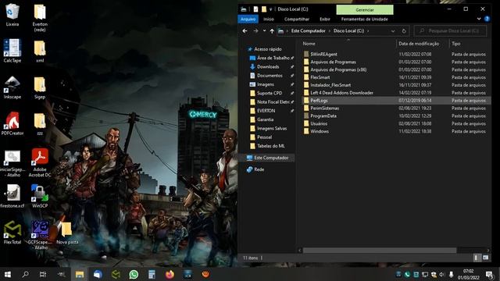The image size is (500, 281).
Task: Select the IniciarSigep Atalho shortcut
Action: (12, 163)
